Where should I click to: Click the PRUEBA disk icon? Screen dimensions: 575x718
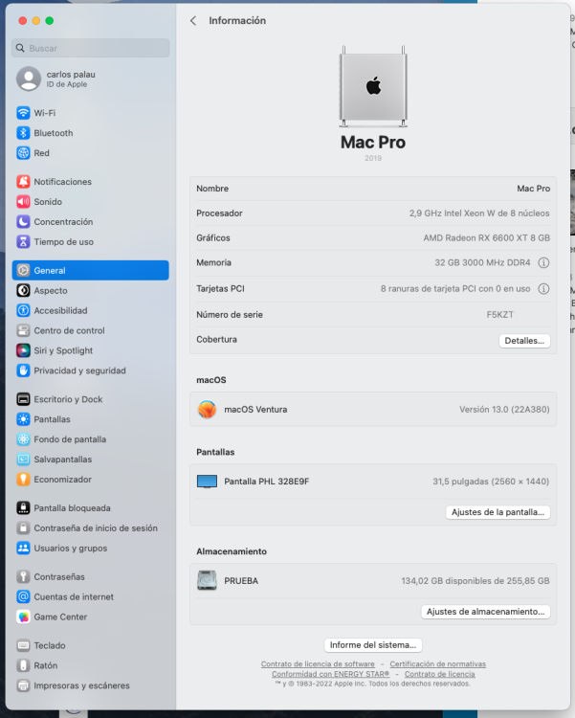point(207,581)
